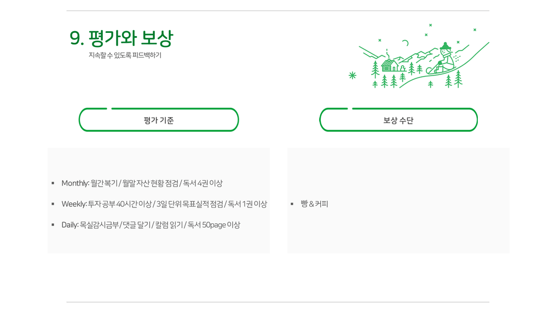555x312 pixels.
Task: Click the bullet marker before '빵 & 커피'
Action: tap(292, 204)
